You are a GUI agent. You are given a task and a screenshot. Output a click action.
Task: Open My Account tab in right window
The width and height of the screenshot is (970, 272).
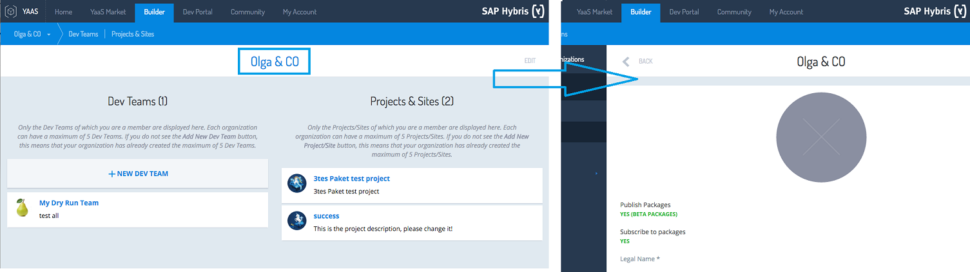point(786,12)
